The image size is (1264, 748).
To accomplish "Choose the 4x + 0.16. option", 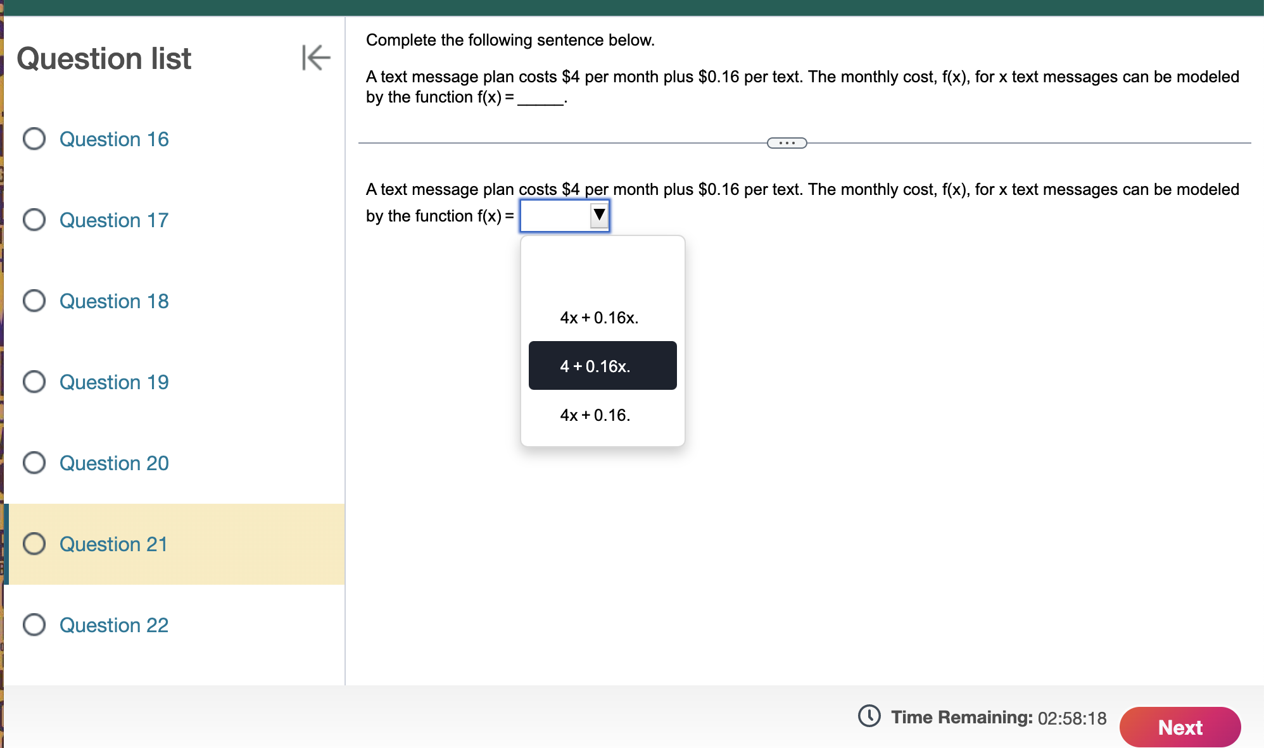I will pos(595,415).
